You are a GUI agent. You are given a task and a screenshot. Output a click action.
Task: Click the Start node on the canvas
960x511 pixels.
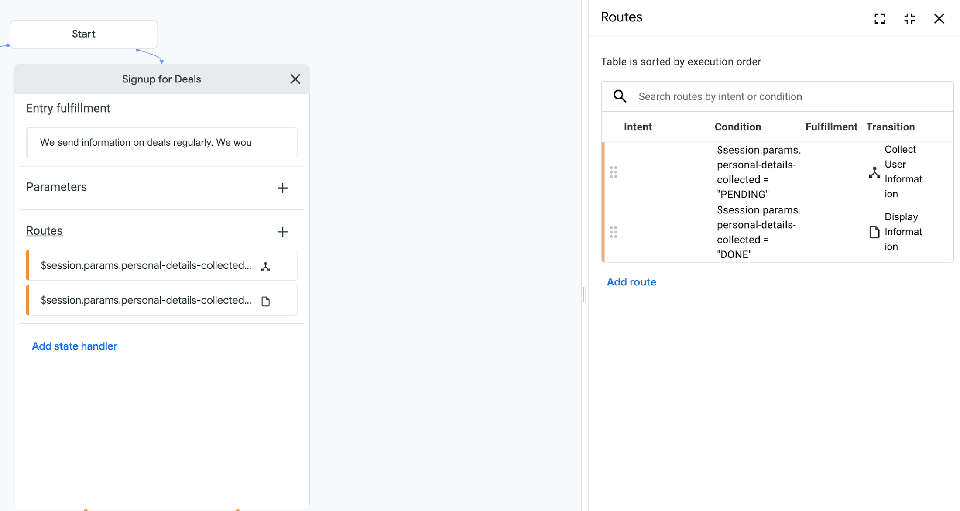[83, 33]
